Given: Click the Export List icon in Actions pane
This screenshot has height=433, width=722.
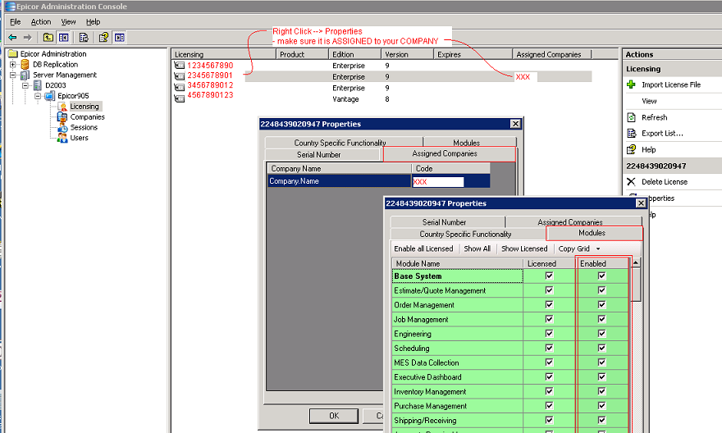Looking at the screenshot, I should pos(631,134).
